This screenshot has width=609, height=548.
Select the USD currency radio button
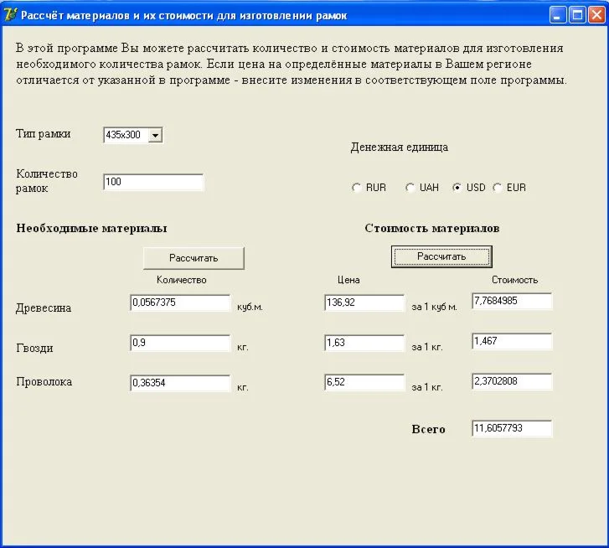(457, 188)
